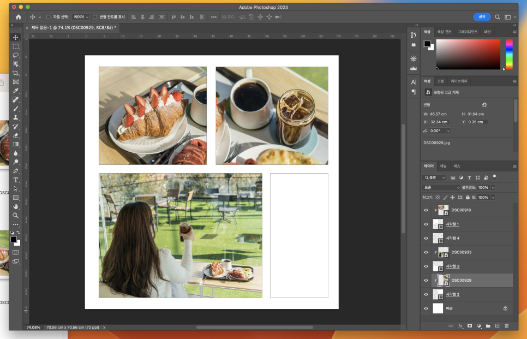Select the Move tool in the toolbox
The height and width of the screenshot is (339, 527).
pos(15,37)
